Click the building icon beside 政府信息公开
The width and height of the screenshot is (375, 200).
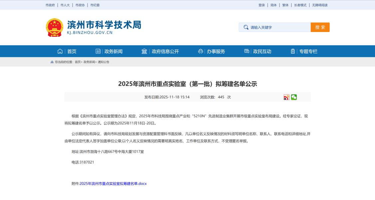click(144, 51)
